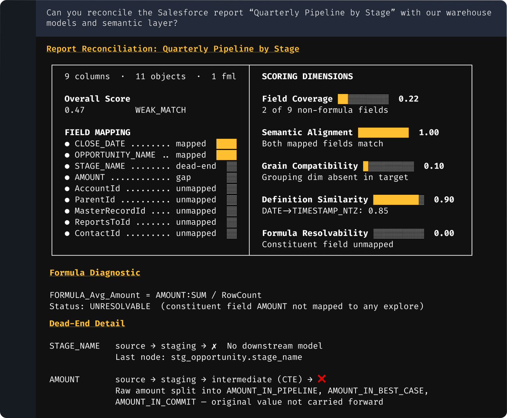This screenshot has height=418, width=507.
Task: Click the bullet icon beside STAGE_NAME
Action: click(67, 166)
